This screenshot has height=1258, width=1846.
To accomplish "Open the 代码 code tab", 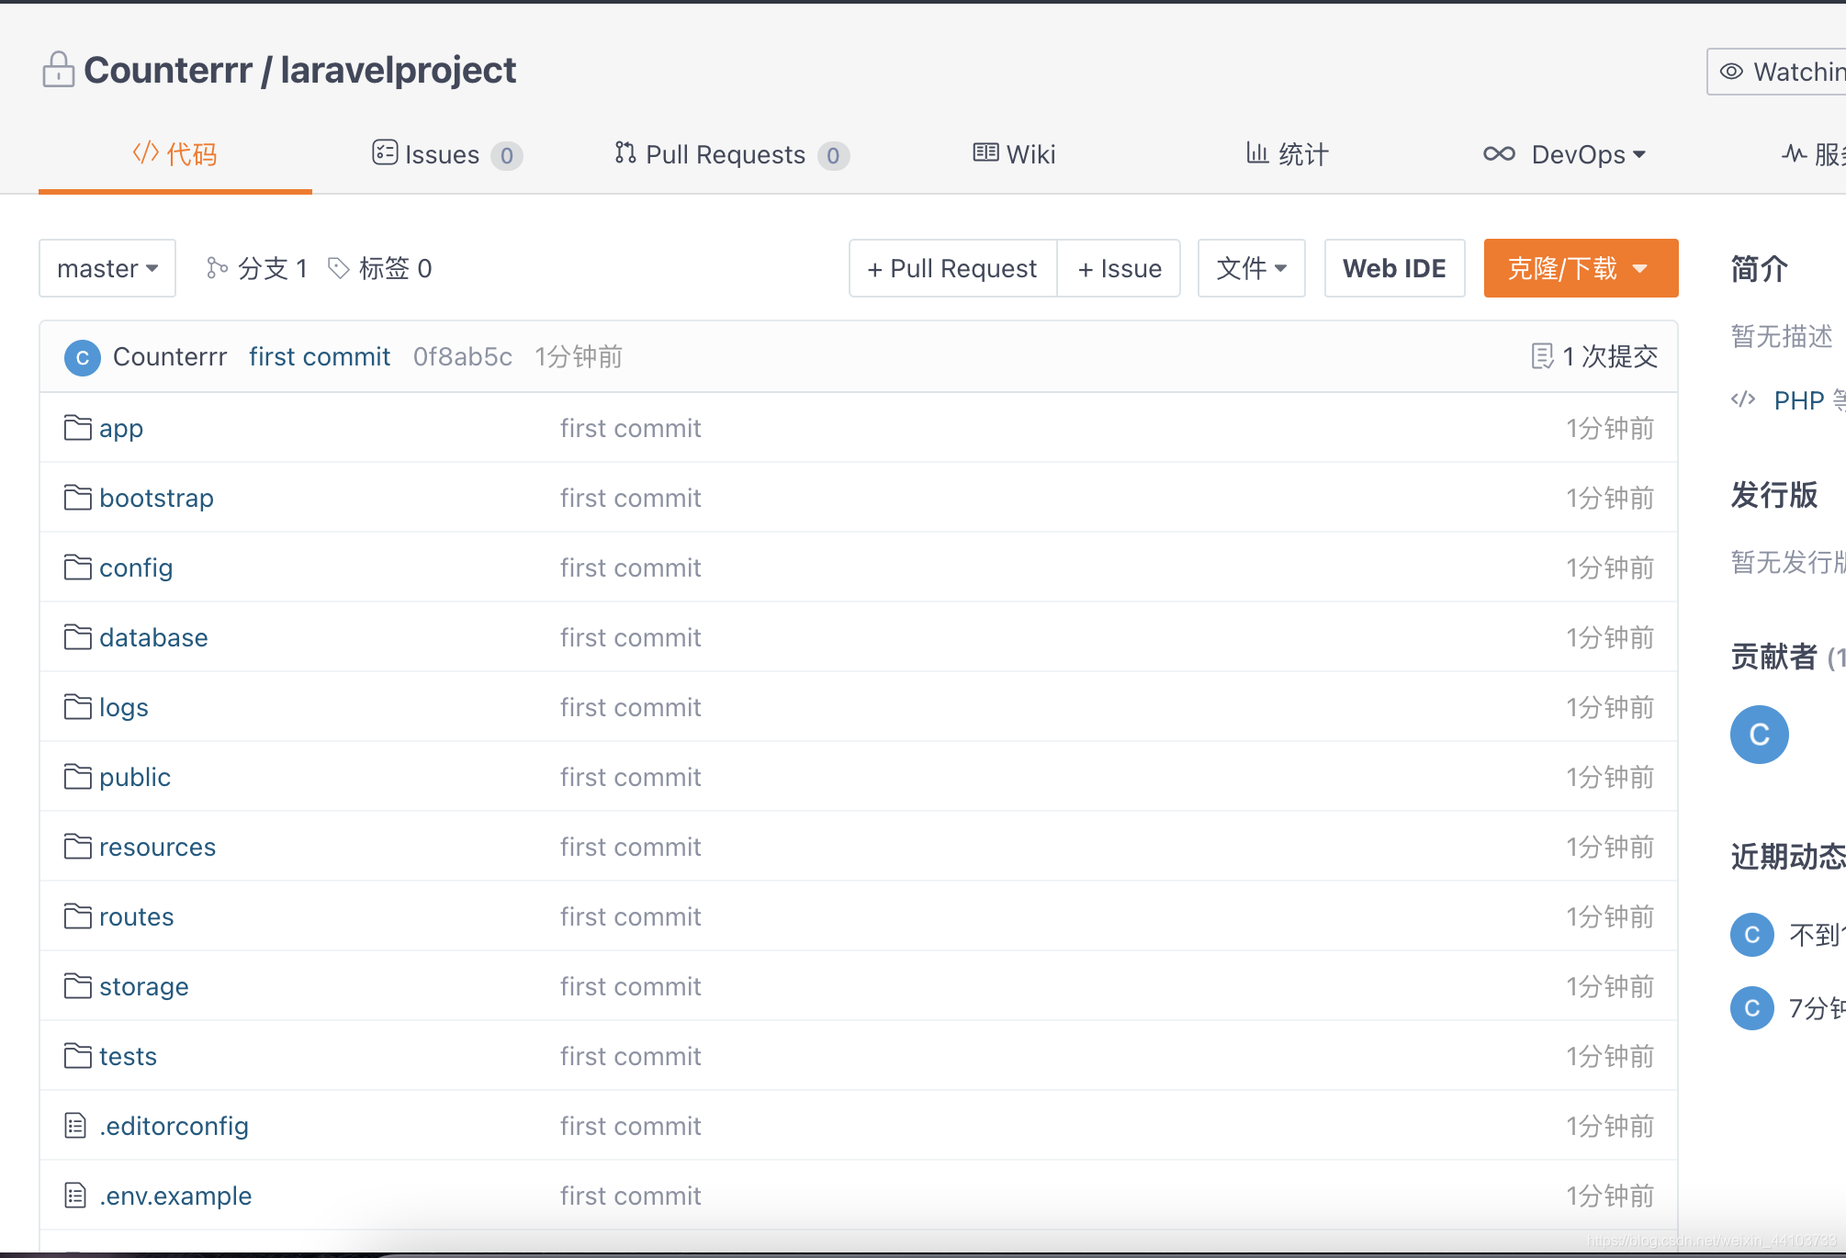I will pos(174,154).
